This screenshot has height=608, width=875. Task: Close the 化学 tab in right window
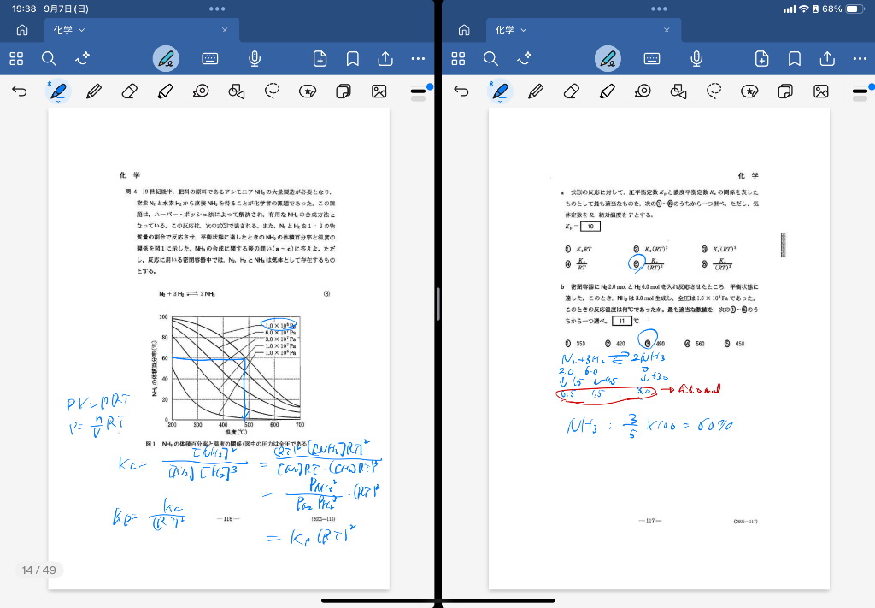[667, 30]
